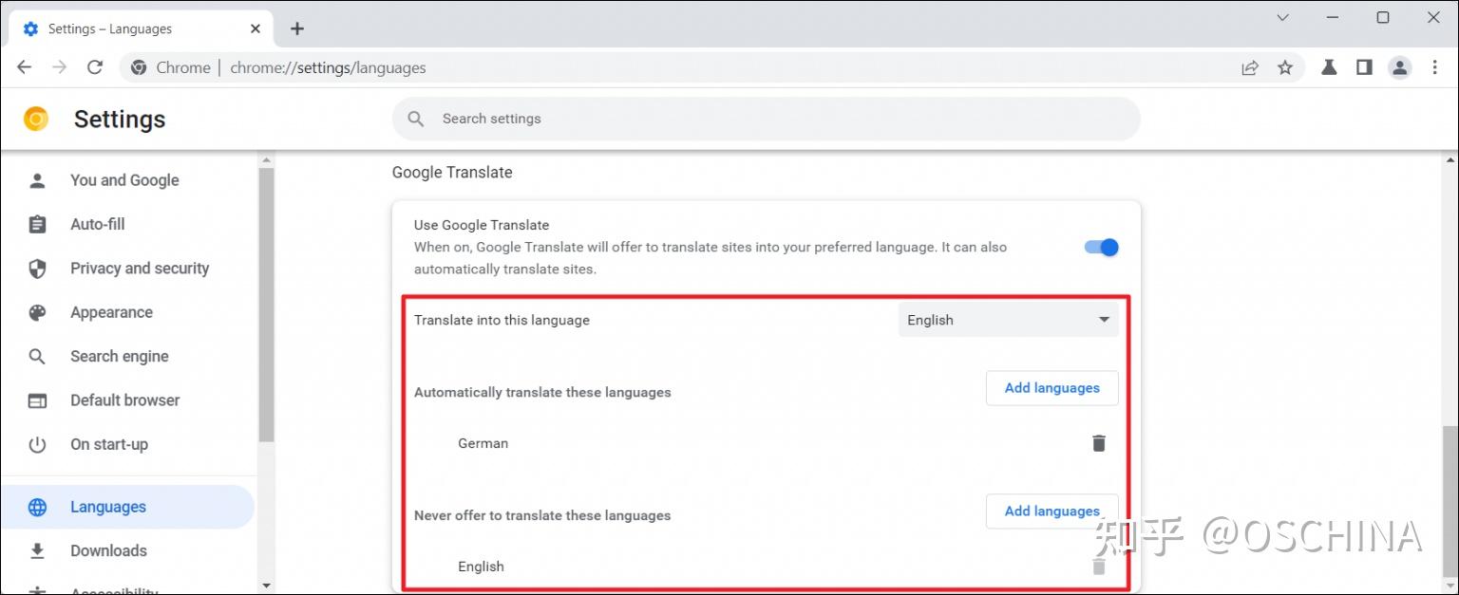Image resolution: width=1459 pixels, height=595 pixels.
Task: Open the profile avatar menu
Action: pos(1399,67)
